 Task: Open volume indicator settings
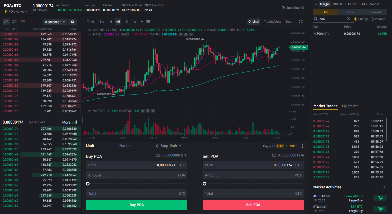click(x=148, y=111)
